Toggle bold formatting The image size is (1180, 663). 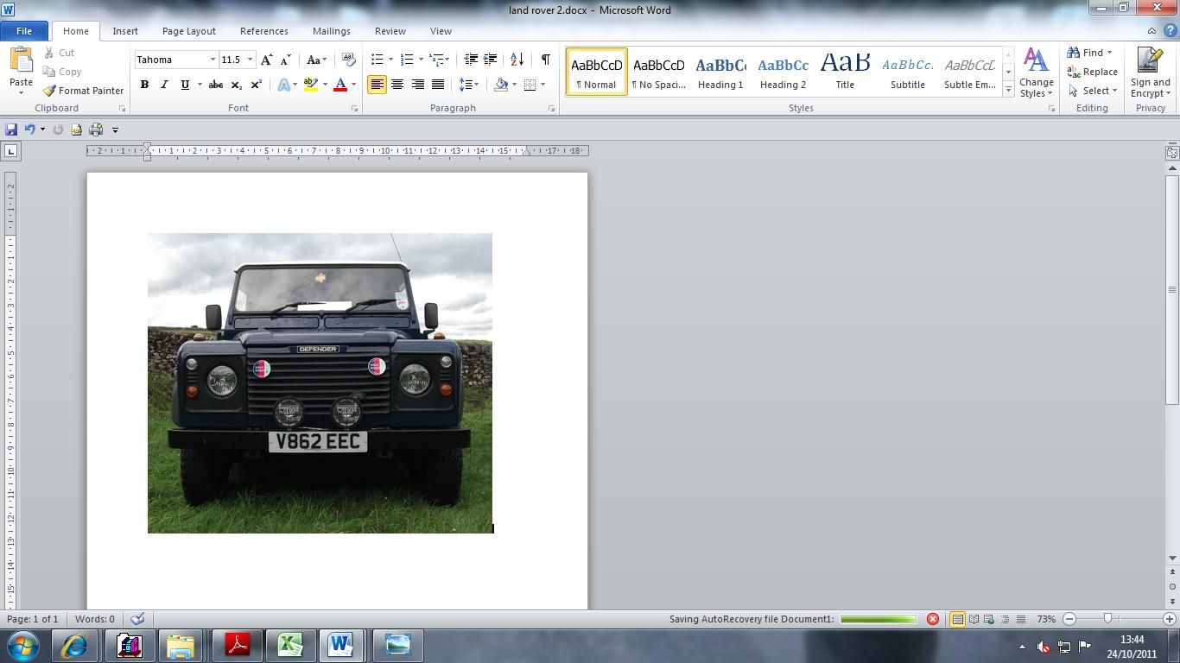(144, 85)
